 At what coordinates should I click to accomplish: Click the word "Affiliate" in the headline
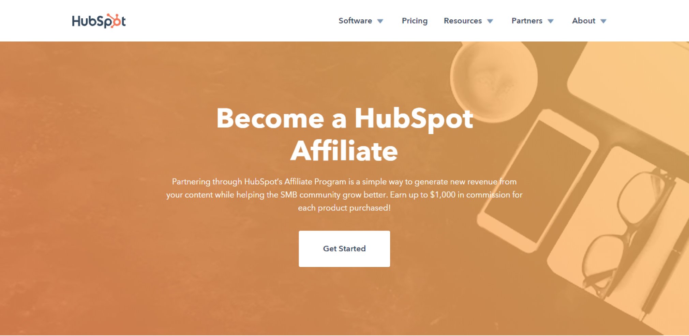click(344, 150)
